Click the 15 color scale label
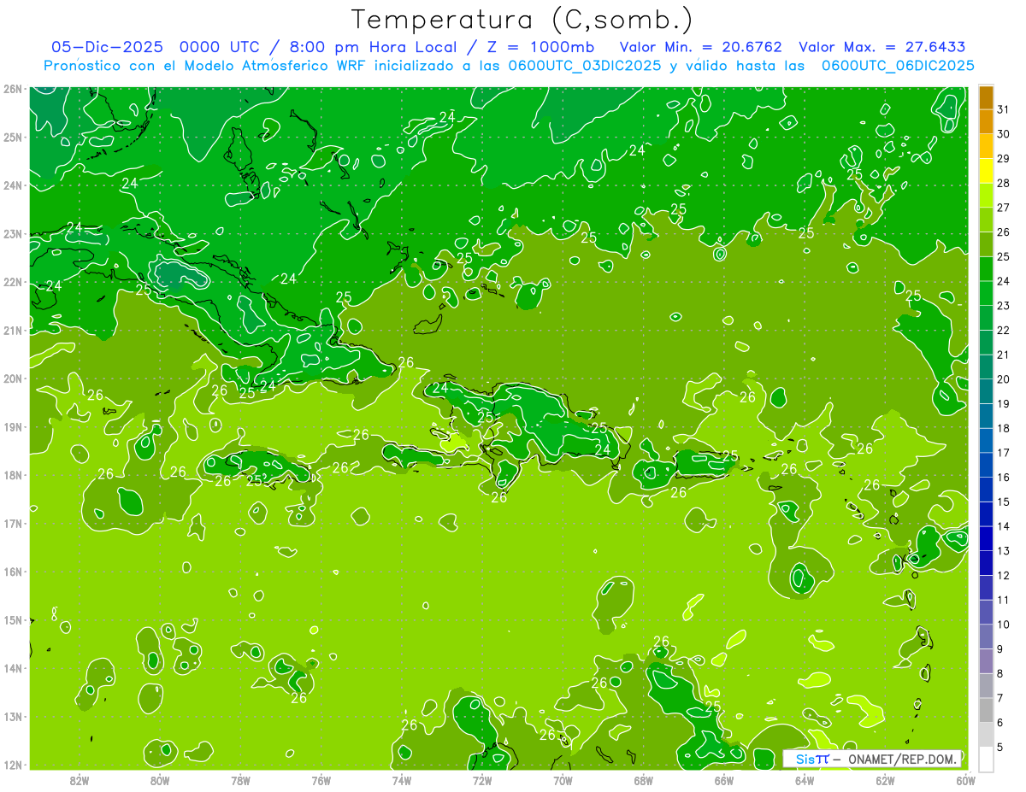This screenshot has width=1026, height=792. click(x=1003, y=502)
